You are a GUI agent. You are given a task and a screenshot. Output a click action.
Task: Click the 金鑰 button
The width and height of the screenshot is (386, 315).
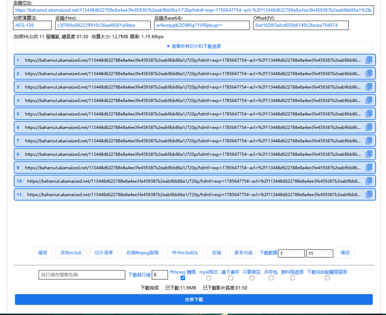[x=216, y=252]
